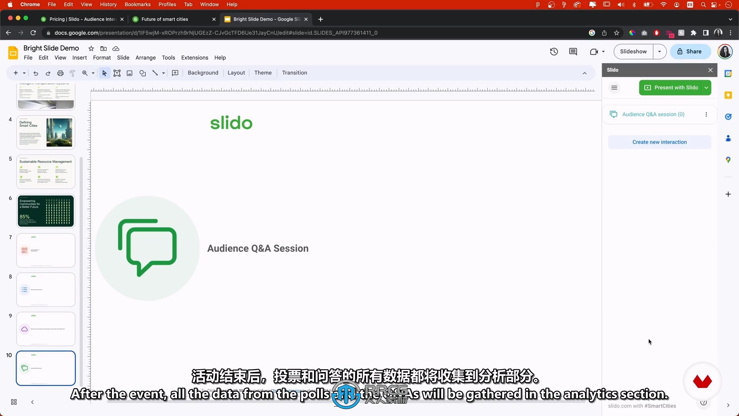Screen dimensions: 739x416
Task: Click the hamburger menu icon in Slido panel
Action: [x=615, y=87]
